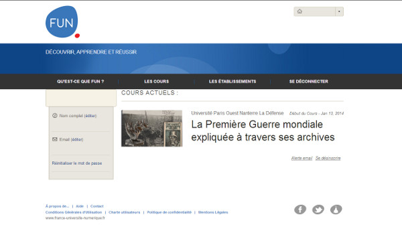Open Les Établissements menu item
The height and width of the screenshot is (249, 402).
tap(232, 82)
